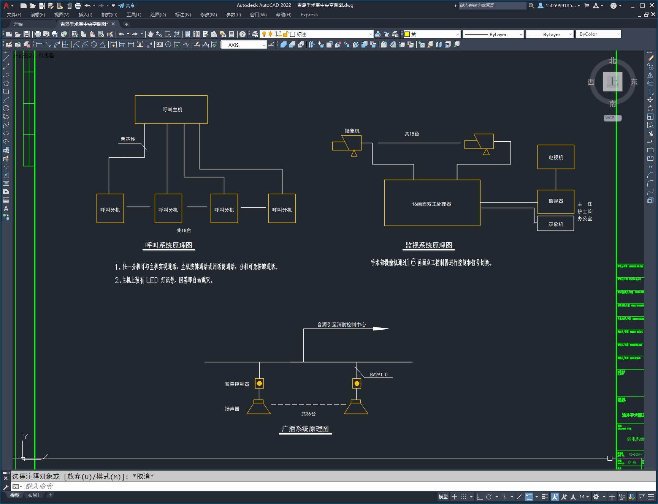The height and width of the screenshot is (504, 658).
Task: Select the Radius dimension tool
Action: pos(76,44)
